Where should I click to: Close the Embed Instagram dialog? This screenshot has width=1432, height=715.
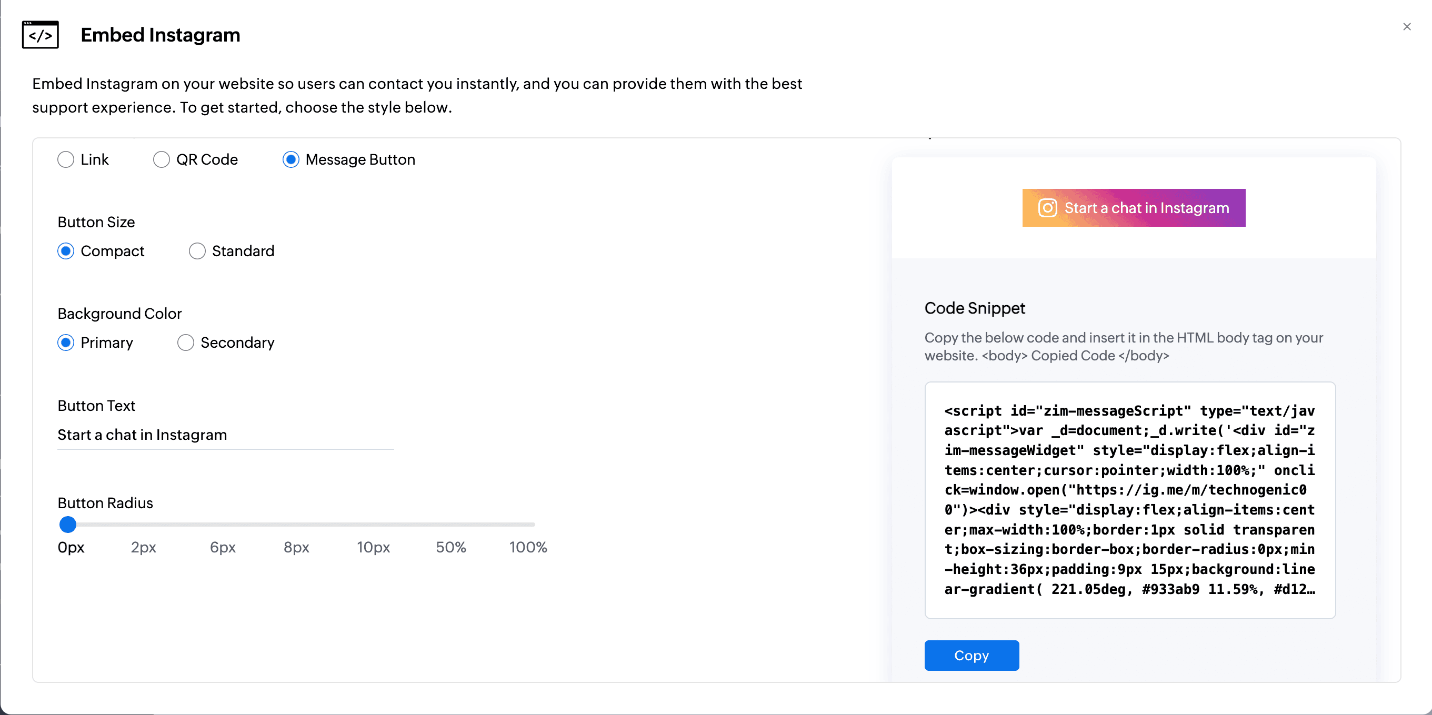pyautogui.click(x=1406, y=27)
